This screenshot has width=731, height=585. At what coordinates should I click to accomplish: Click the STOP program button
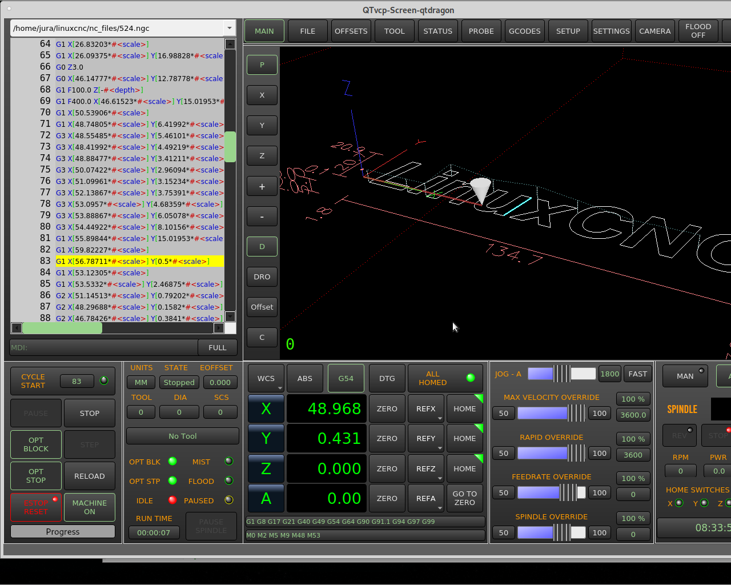pos(90,413)
